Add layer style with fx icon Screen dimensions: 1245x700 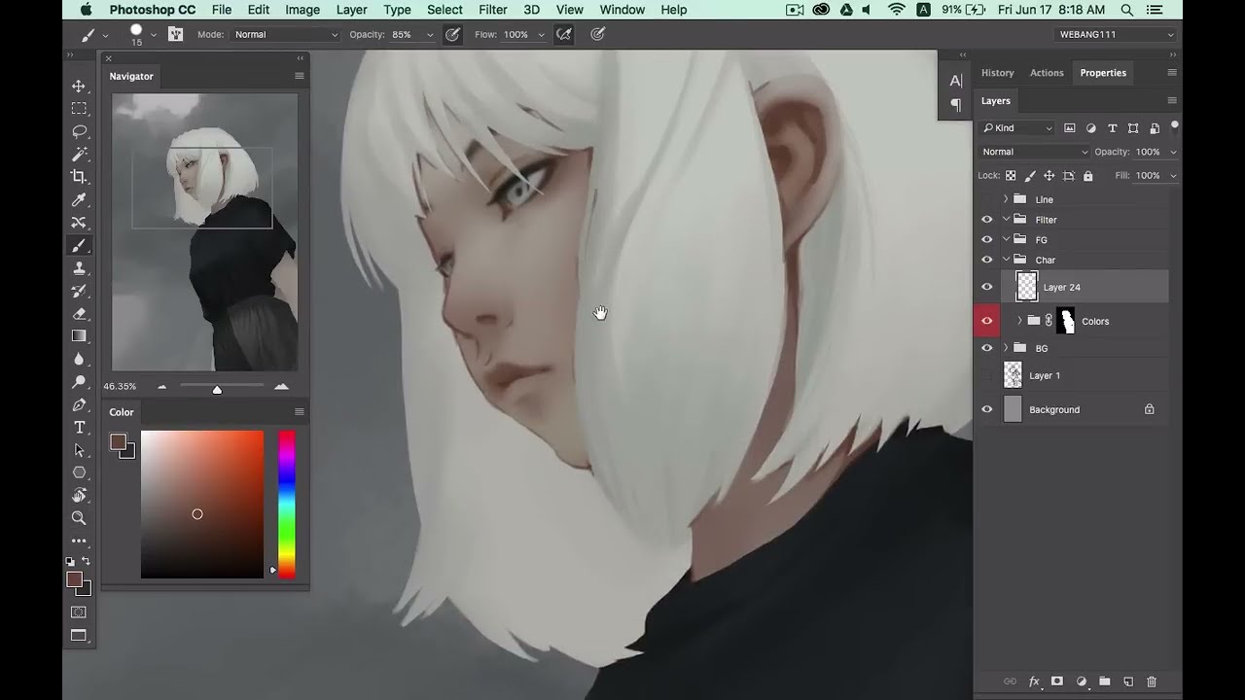(1034, 682)
